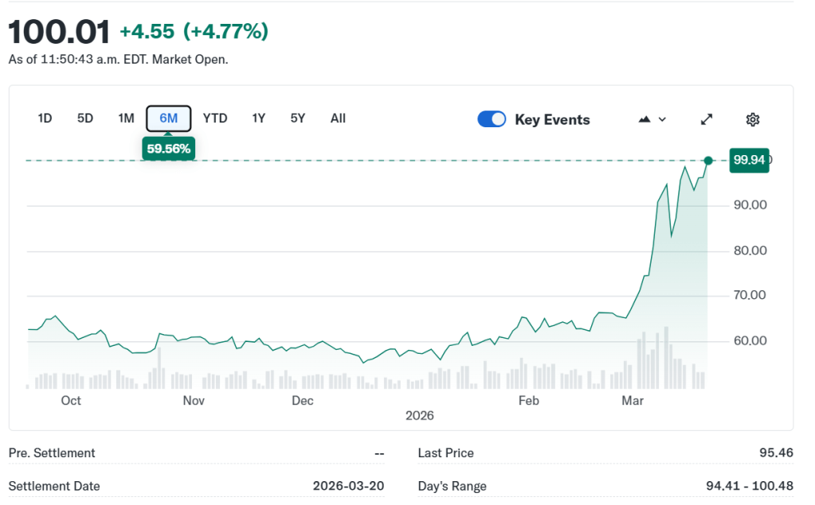The image size is (815, 505).
Task: View the 1Y time range
Action: (x=258, y=118)
